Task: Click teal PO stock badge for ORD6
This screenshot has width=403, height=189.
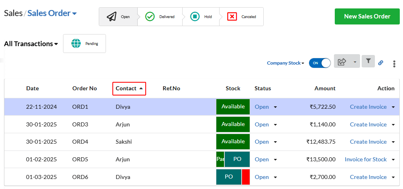Action: (229, 177)
